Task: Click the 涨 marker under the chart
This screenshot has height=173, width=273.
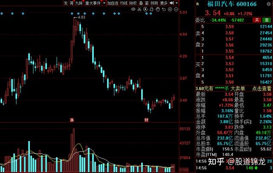Action: pyautogui.click(x=72, y=120)
